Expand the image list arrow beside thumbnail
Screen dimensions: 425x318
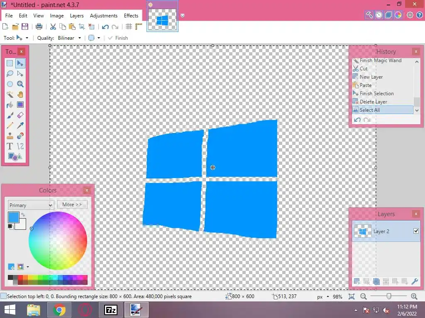pos(183,15)
